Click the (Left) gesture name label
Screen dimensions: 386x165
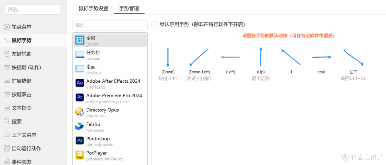(x=231, y=72)
